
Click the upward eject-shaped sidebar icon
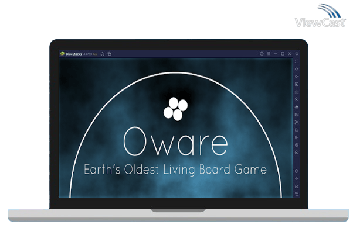(297, 107)
